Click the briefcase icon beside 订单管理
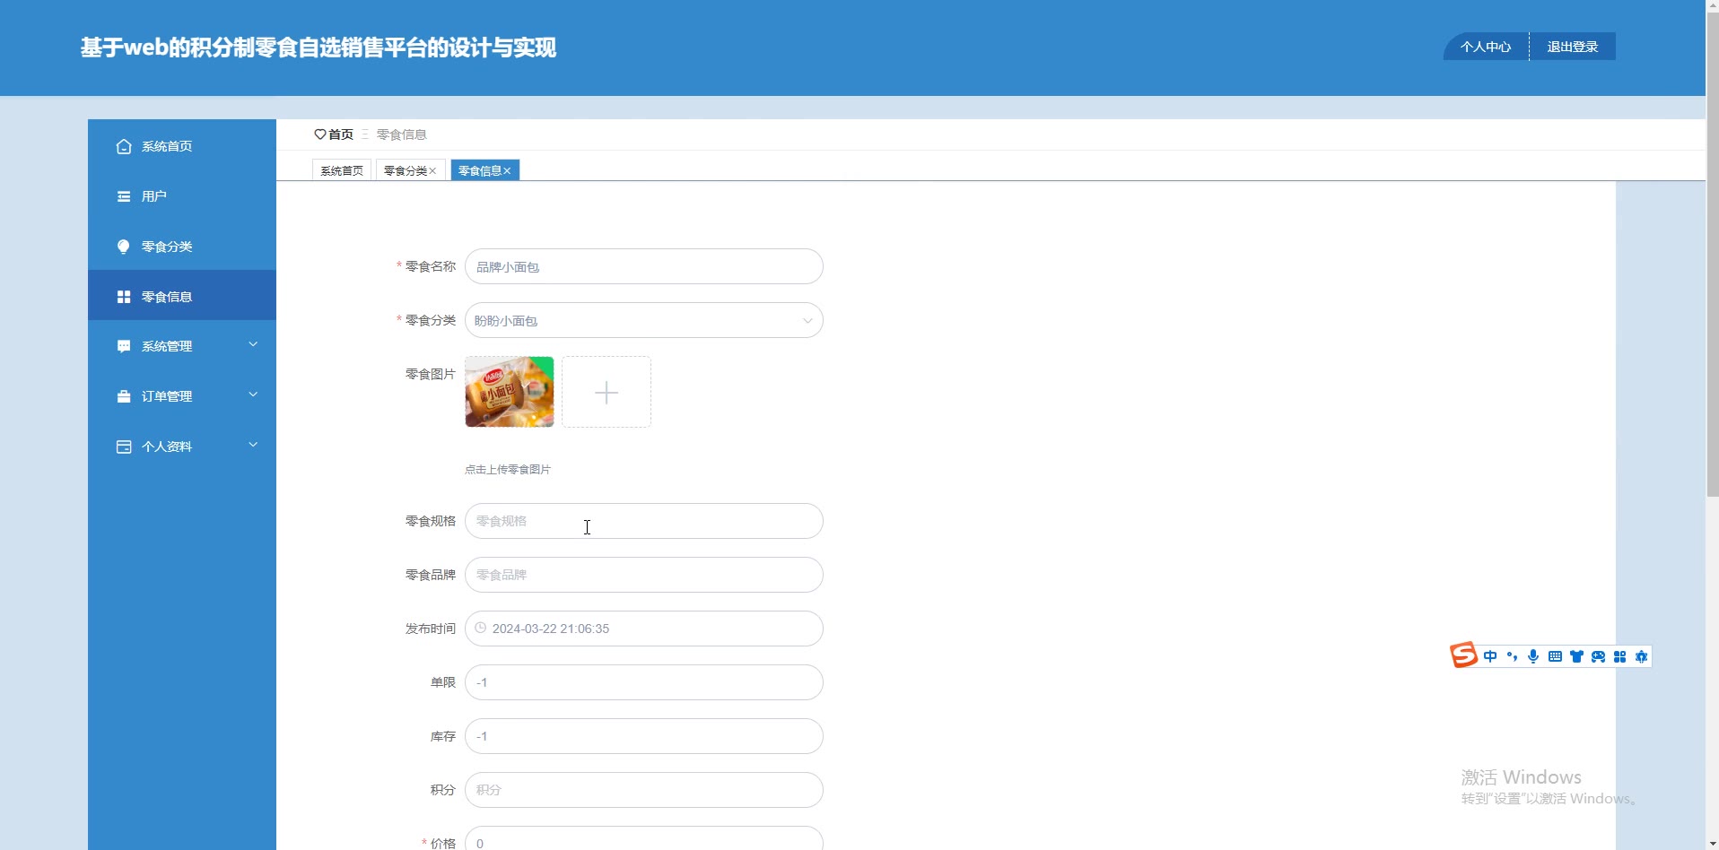Image resolution: width=1719 pixels, height=850 pixels. [124, 396]
